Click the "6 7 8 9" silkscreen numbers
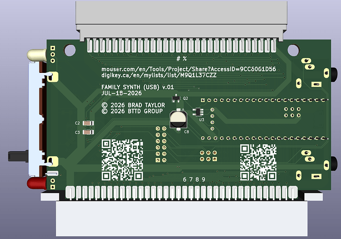This screenshot has width=341, height=239. pos(194,179)
